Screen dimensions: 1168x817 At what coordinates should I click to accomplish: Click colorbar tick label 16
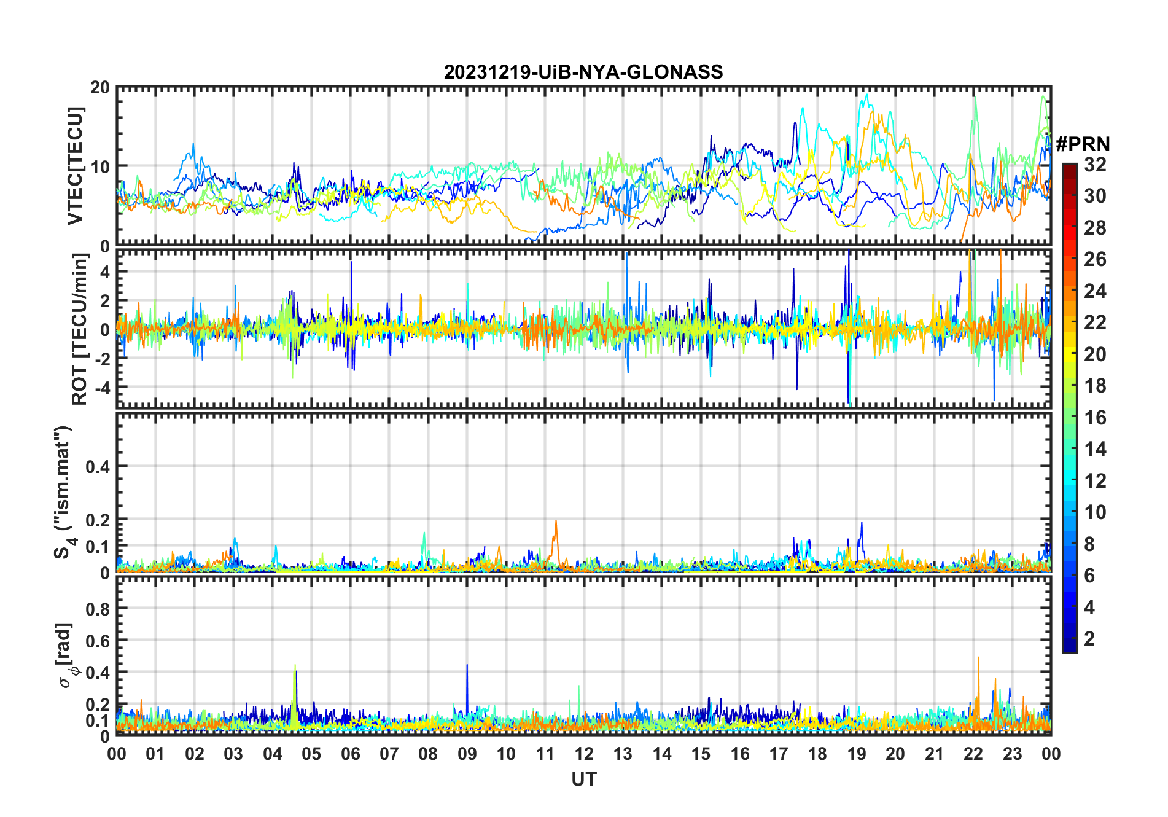(1095, 417)
